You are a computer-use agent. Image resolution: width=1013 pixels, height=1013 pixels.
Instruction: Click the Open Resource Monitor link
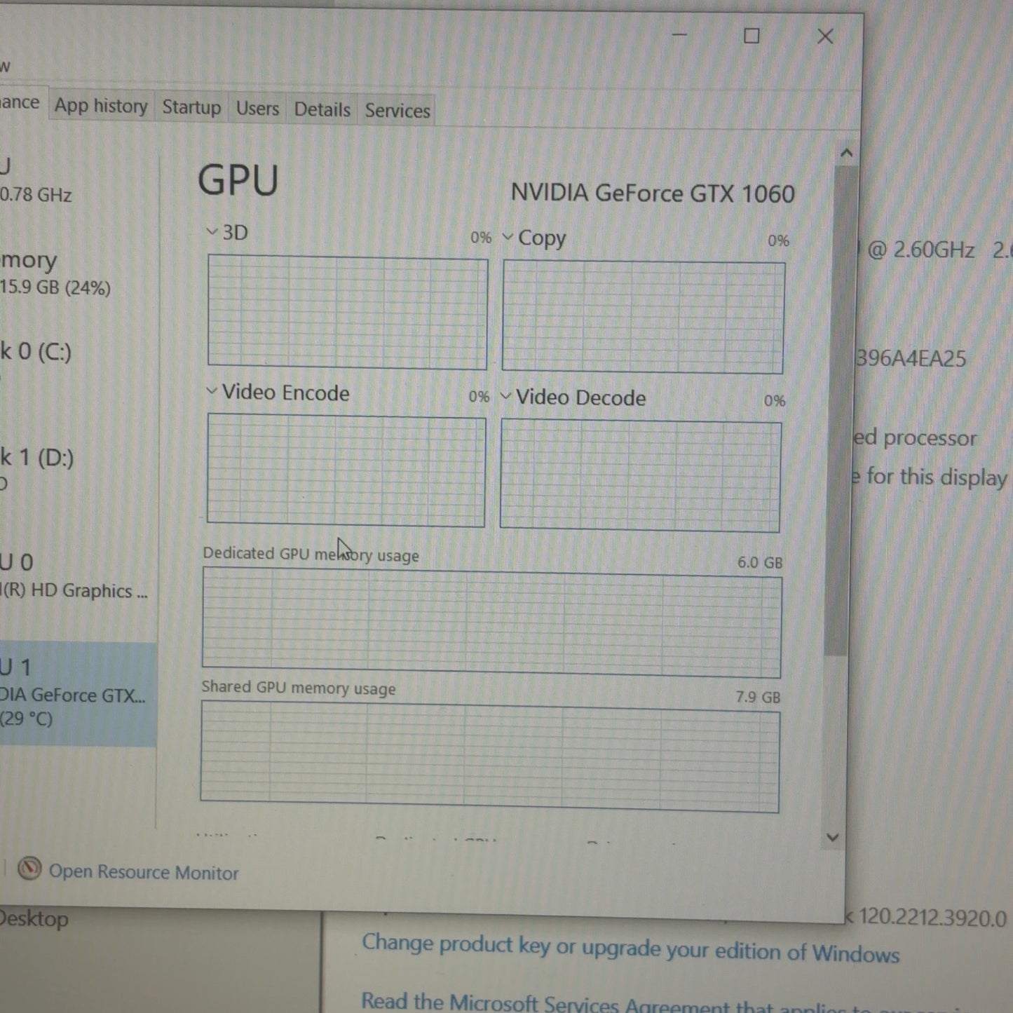coord(144,872)
